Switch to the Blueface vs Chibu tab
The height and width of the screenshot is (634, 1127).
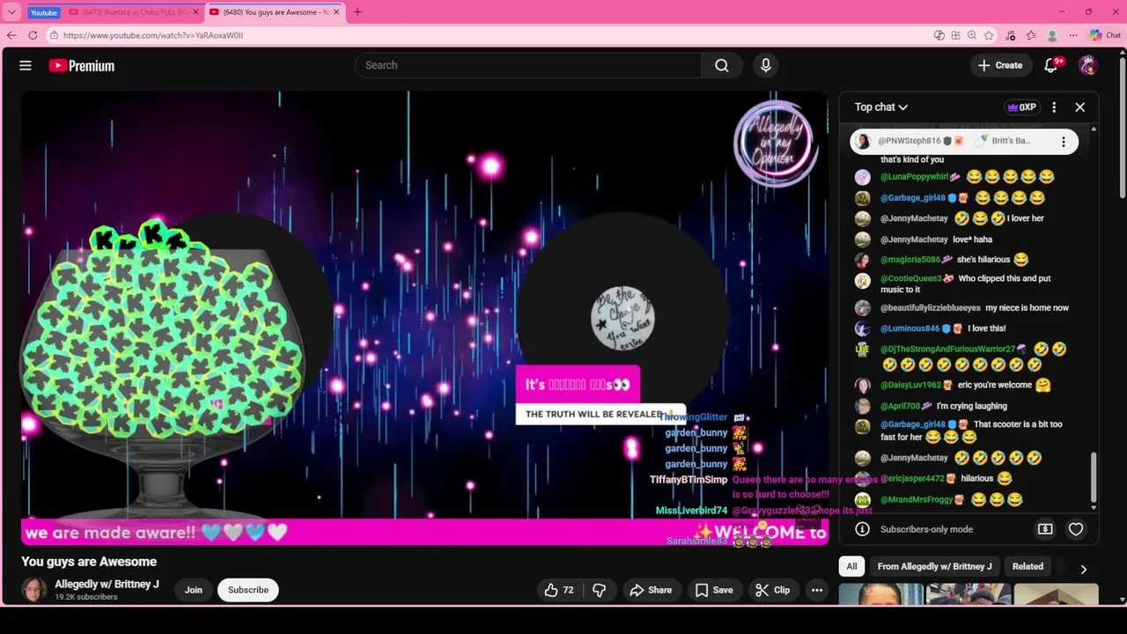132,12
